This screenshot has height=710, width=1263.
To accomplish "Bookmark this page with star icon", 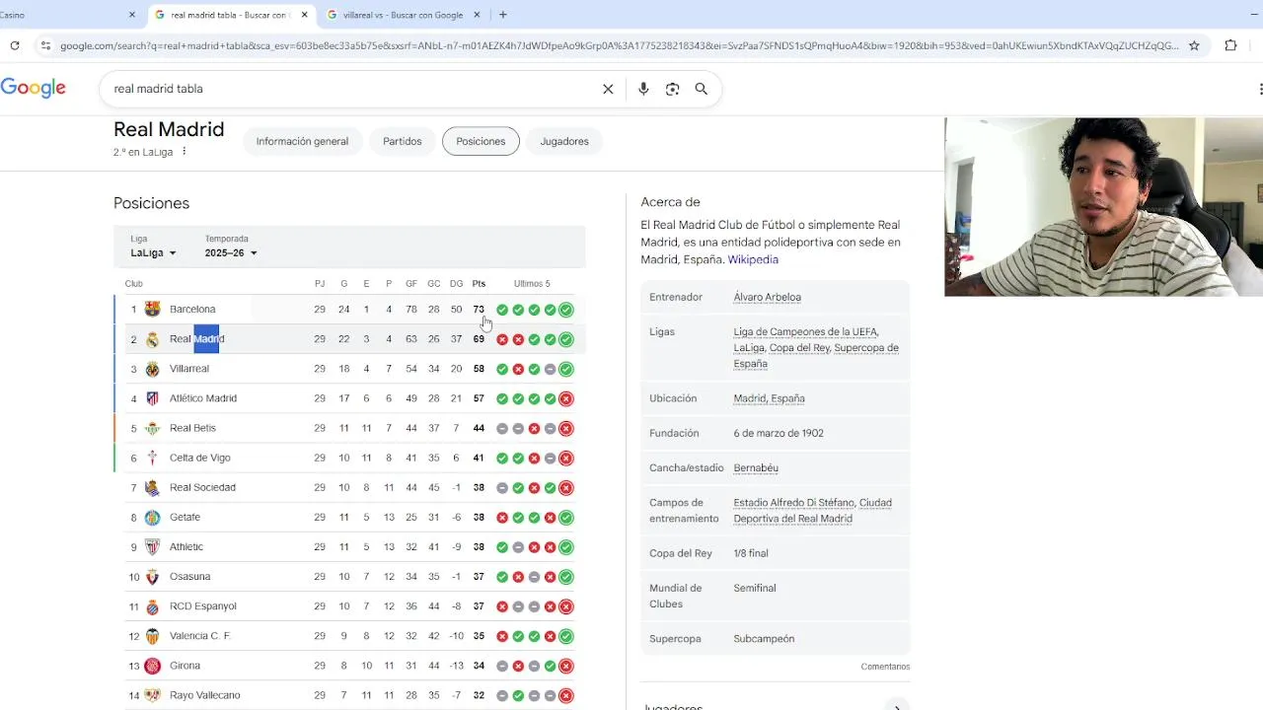I will (1194, 45).
